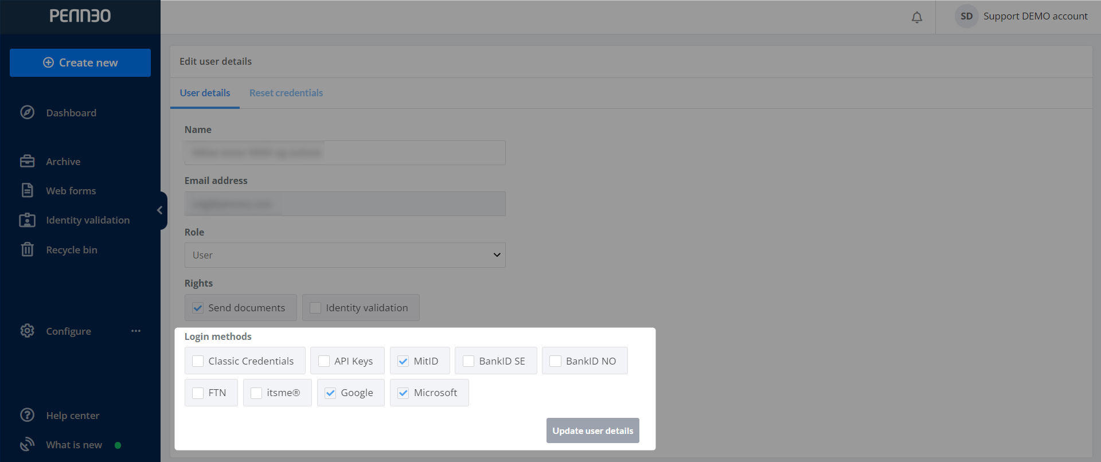Open the Role dropdown
The width and height of the screenshot is (1101, 462).
(345, 255)
